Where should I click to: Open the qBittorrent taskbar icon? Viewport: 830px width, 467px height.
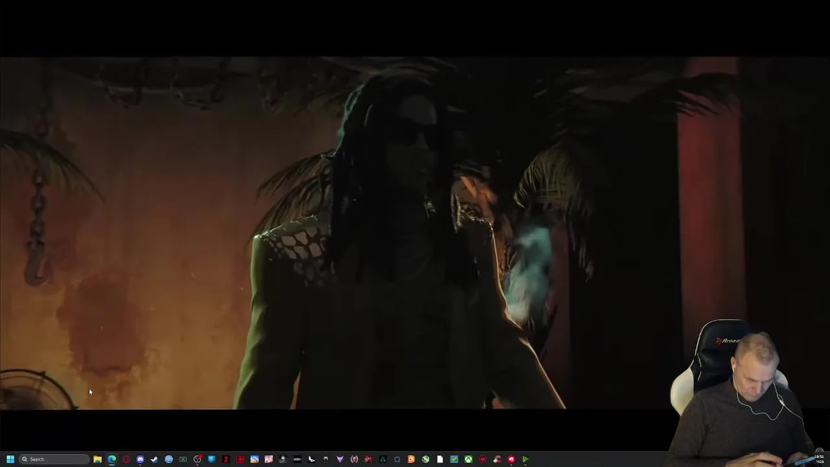tap(169, 459)
